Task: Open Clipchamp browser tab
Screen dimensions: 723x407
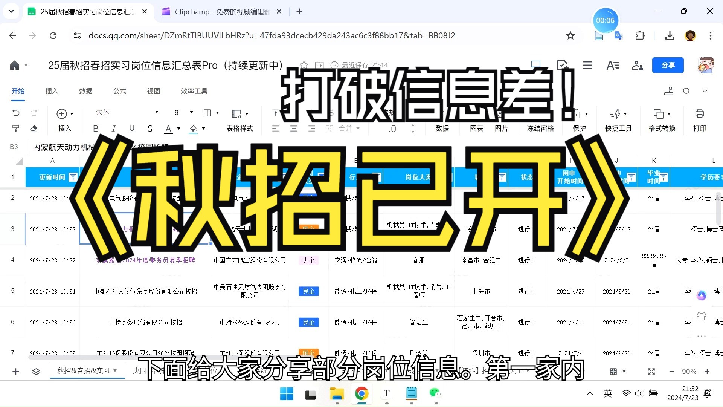Action: click(222, 12)
